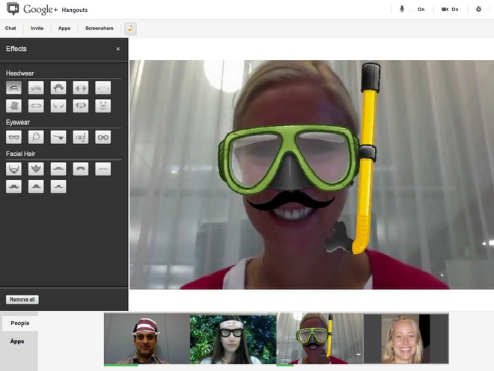
Task: Open the settings gear in top bar
Action: tap(478, 9)
